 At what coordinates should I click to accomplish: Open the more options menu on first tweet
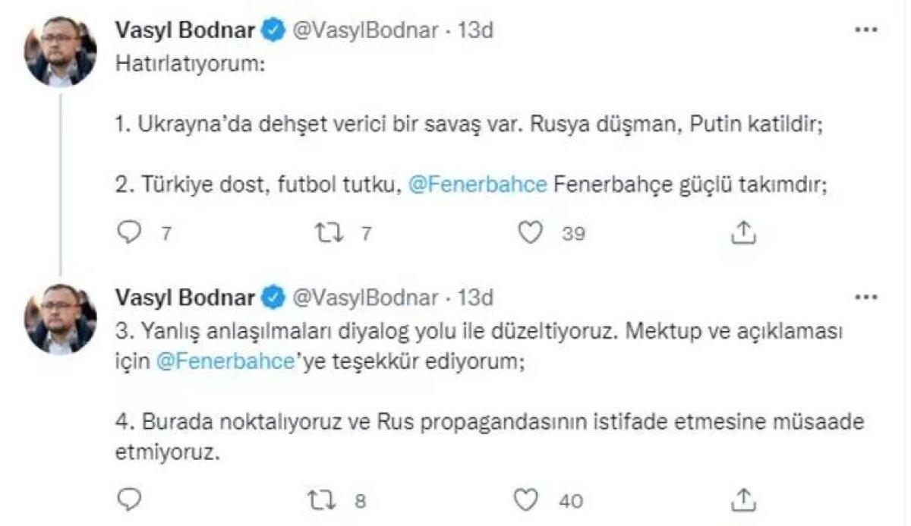tap(864, 29)
